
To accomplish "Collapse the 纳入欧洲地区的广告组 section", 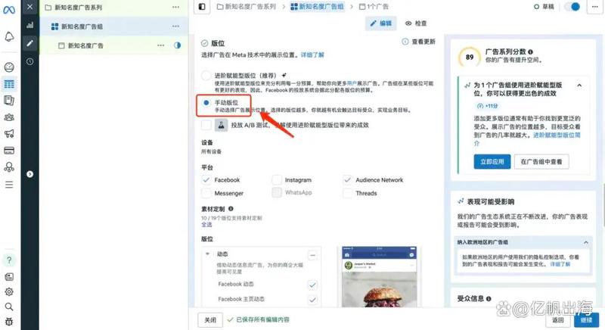I will (587, 242).
